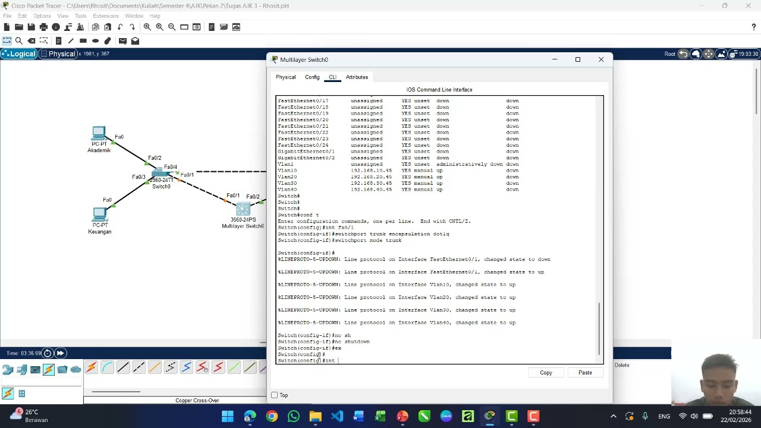Pick the blue Coaxial zigzag cable
Viewport: 761px width, 428px height.
coord(186,368)
